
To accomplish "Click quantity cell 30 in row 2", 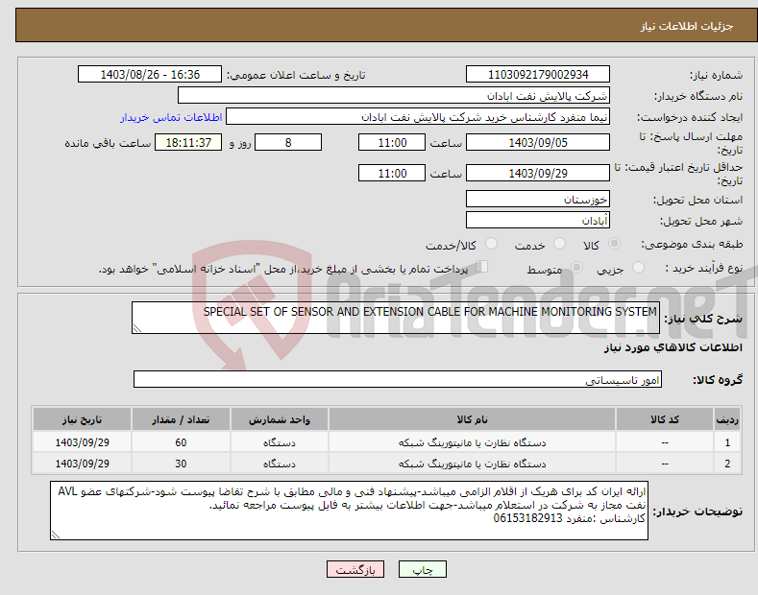I will click(x=181, y=464).
